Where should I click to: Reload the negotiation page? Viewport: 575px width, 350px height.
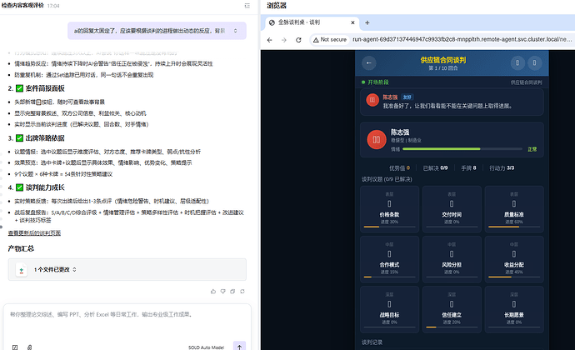(298, 40)
